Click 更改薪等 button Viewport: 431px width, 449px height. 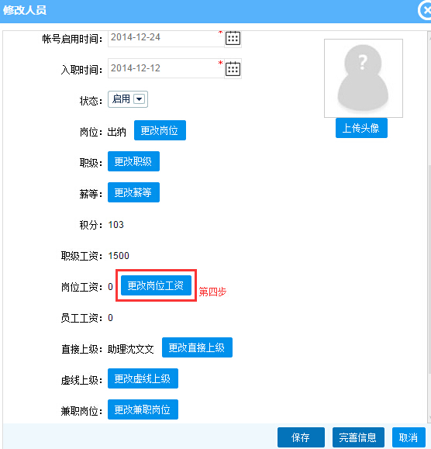click(133, 192)
